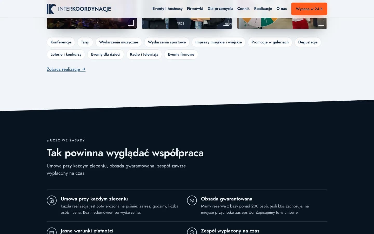The image size is (374, 234).
Task: Pick the Promocje w galeriach tag
Action: click(270, 42)
